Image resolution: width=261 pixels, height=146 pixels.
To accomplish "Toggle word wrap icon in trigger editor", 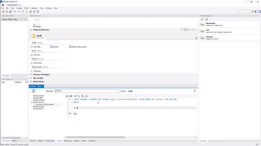I will pyautogui.click(x=86, y=96).
